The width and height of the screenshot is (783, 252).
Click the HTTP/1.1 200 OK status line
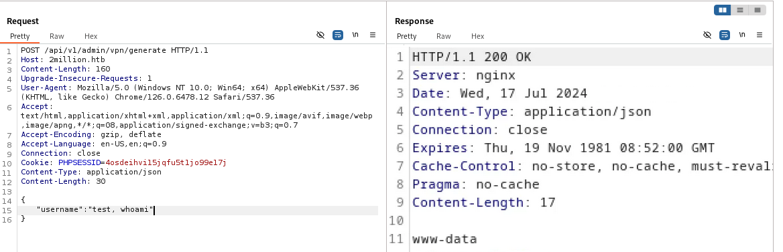[471, 57]
